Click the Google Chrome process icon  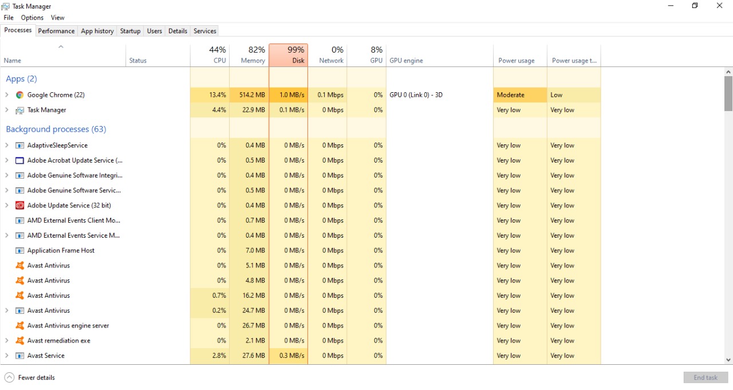pos(19,94)
